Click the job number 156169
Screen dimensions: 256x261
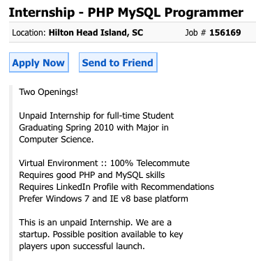[225, 33]
